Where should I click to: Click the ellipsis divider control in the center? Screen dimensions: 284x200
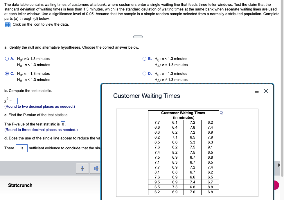click(x=138, y=37)
